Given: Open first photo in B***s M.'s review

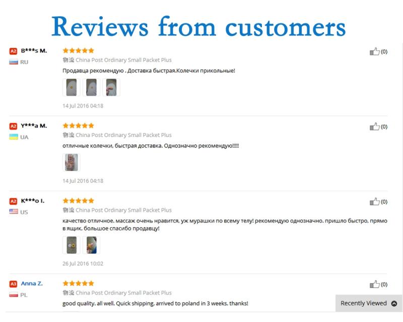Looking at the screenshot, I should pos(72,87).
